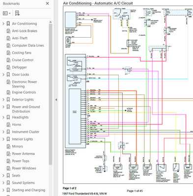
Task: Click the Power Tops bookmark icon
Action: point(8,161)
